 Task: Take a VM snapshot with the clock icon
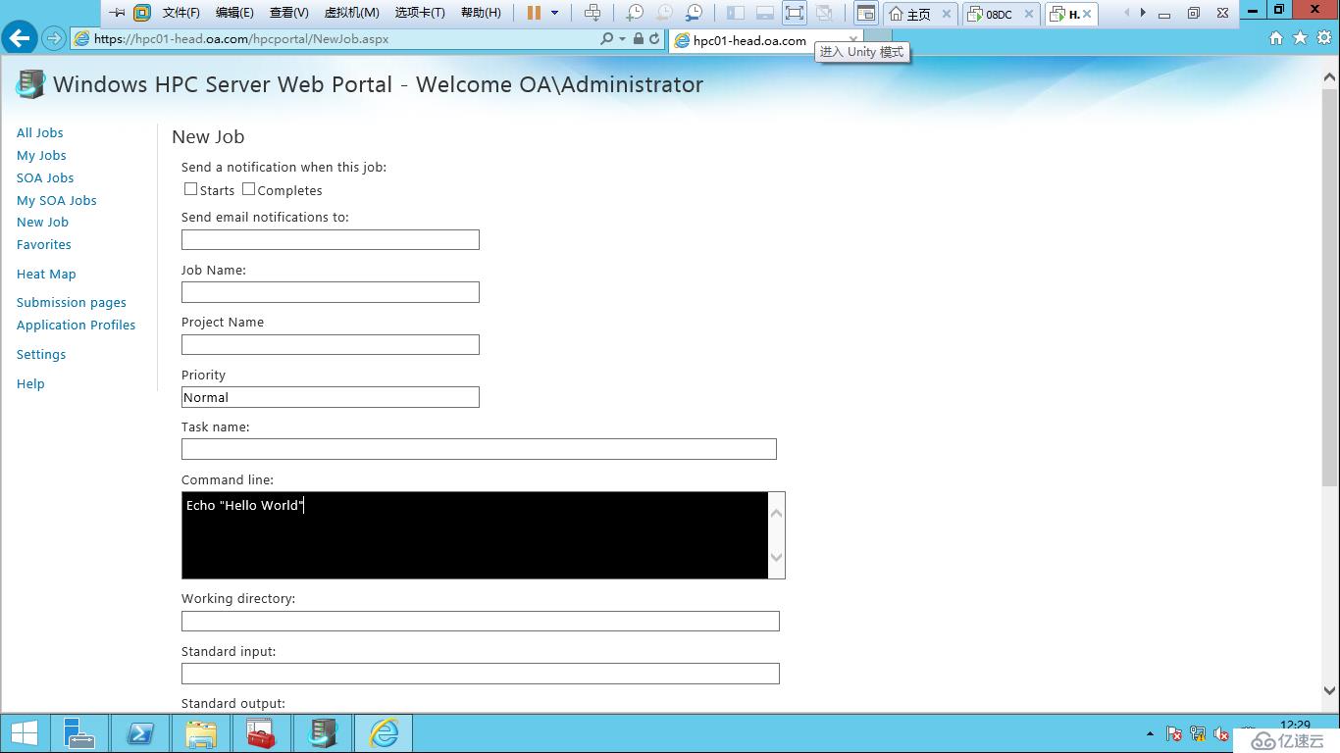(x=635, y=13)
